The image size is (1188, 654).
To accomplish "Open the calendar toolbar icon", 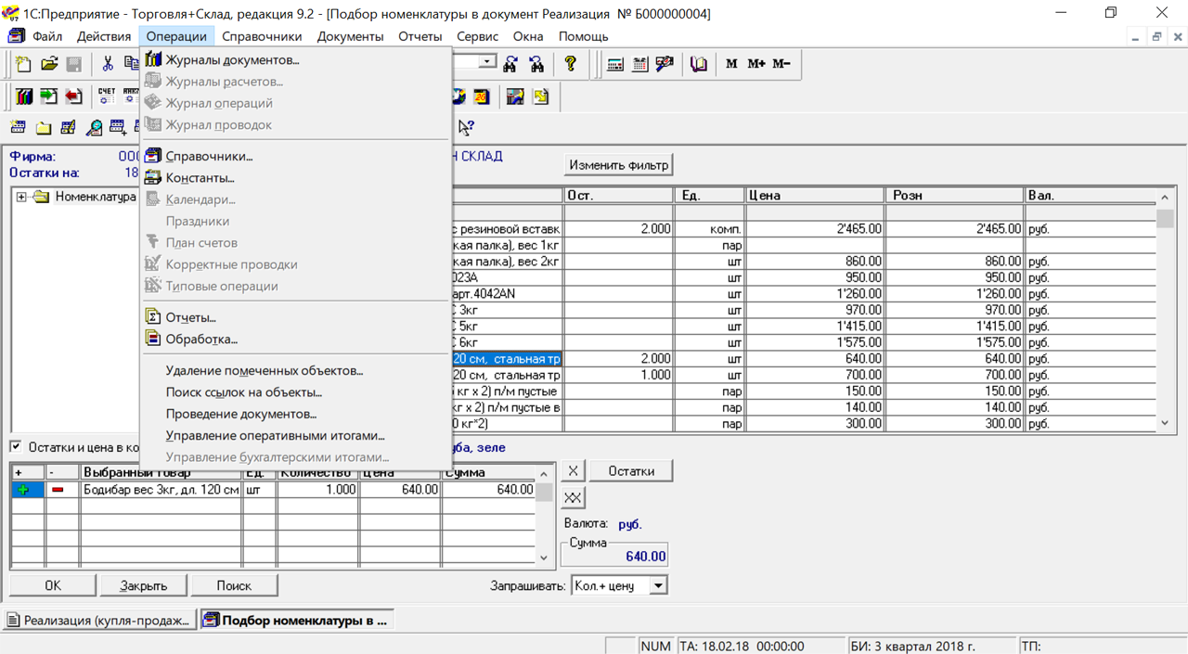I will [640, 64].
